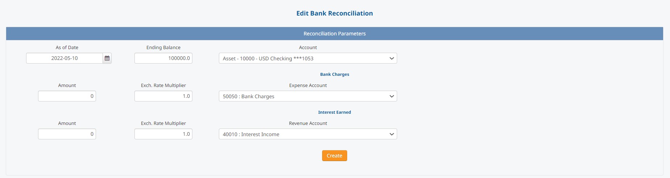Click the Edit Bank Reconciliation page title

(x=334, y=13)
